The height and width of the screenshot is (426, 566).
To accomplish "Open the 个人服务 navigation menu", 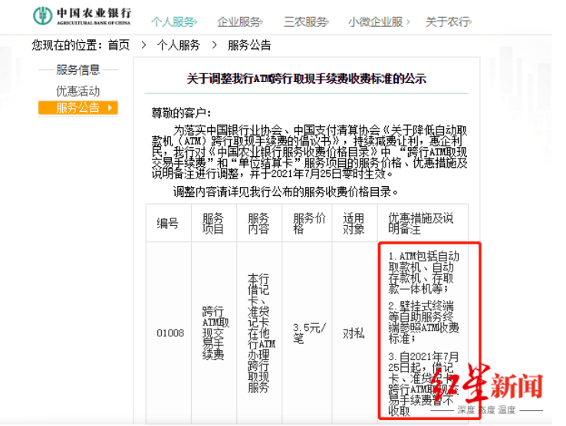I will tap(174, 22).
